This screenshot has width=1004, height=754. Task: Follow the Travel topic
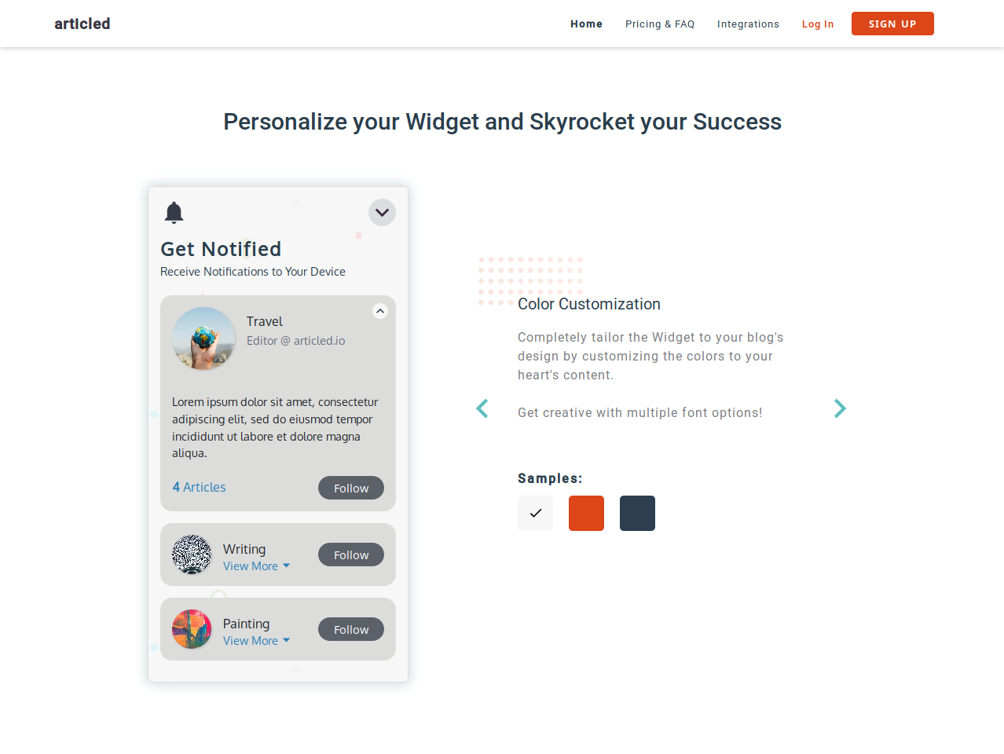click(350, 488)
